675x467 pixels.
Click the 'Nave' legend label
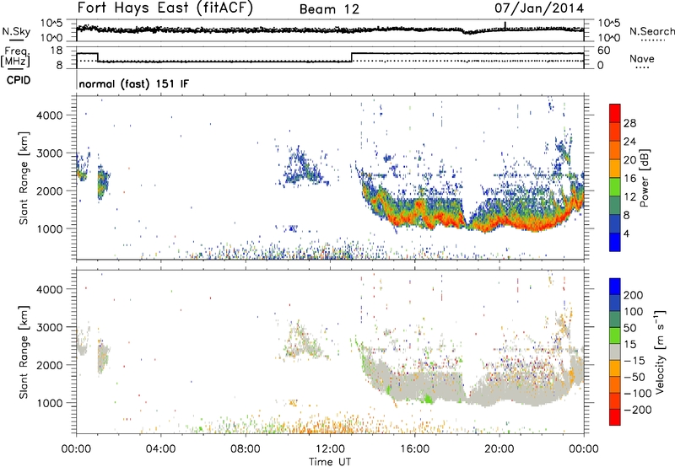pos(642,58)
